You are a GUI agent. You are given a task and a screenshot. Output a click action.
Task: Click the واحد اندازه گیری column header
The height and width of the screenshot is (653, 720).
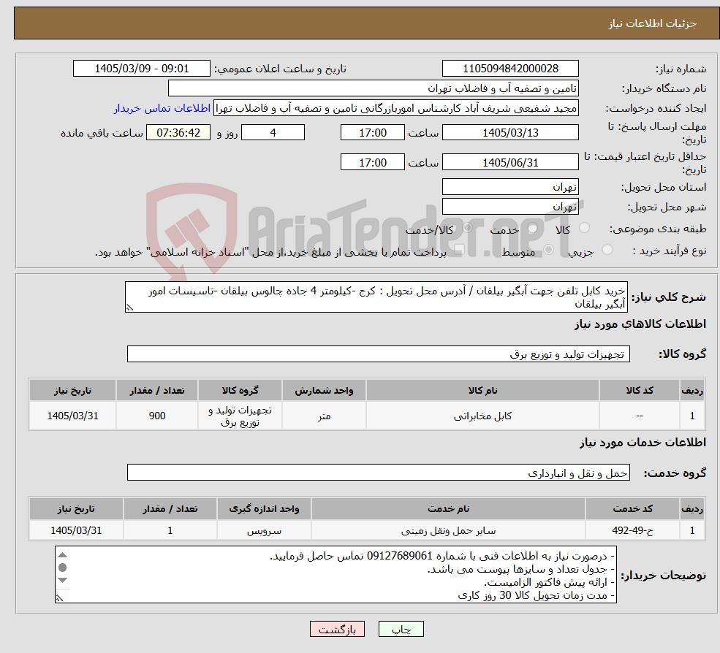click(264, 509)
